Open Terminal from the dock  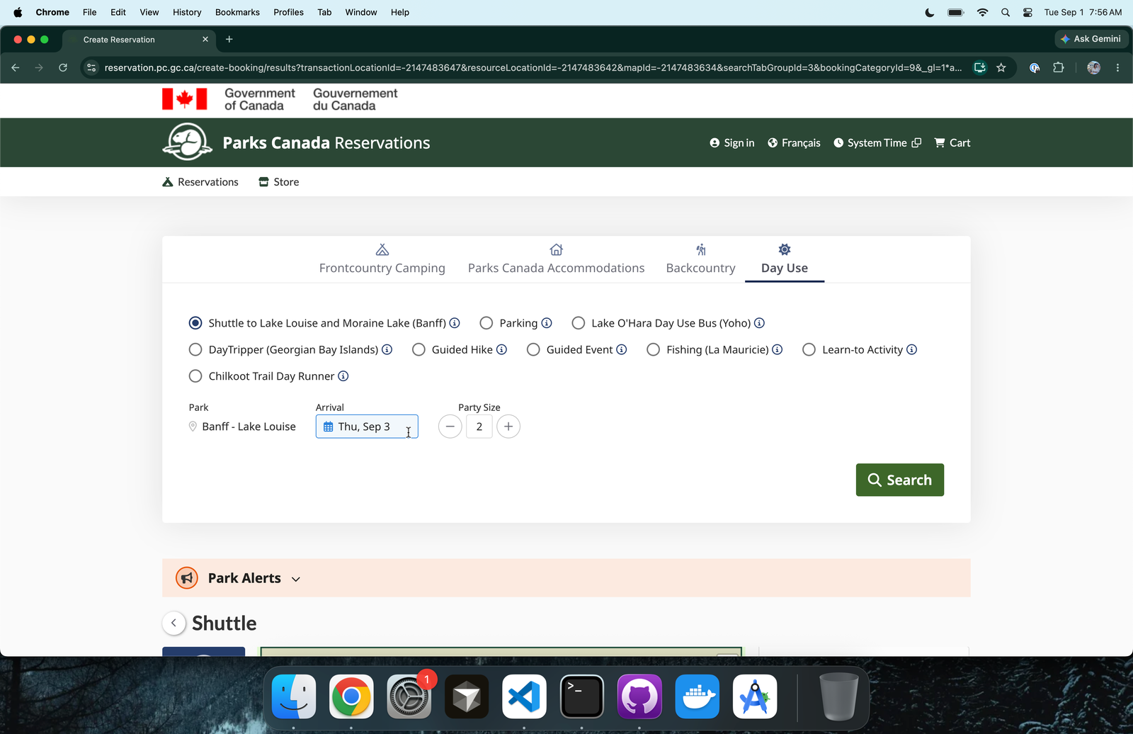point(582,696)
